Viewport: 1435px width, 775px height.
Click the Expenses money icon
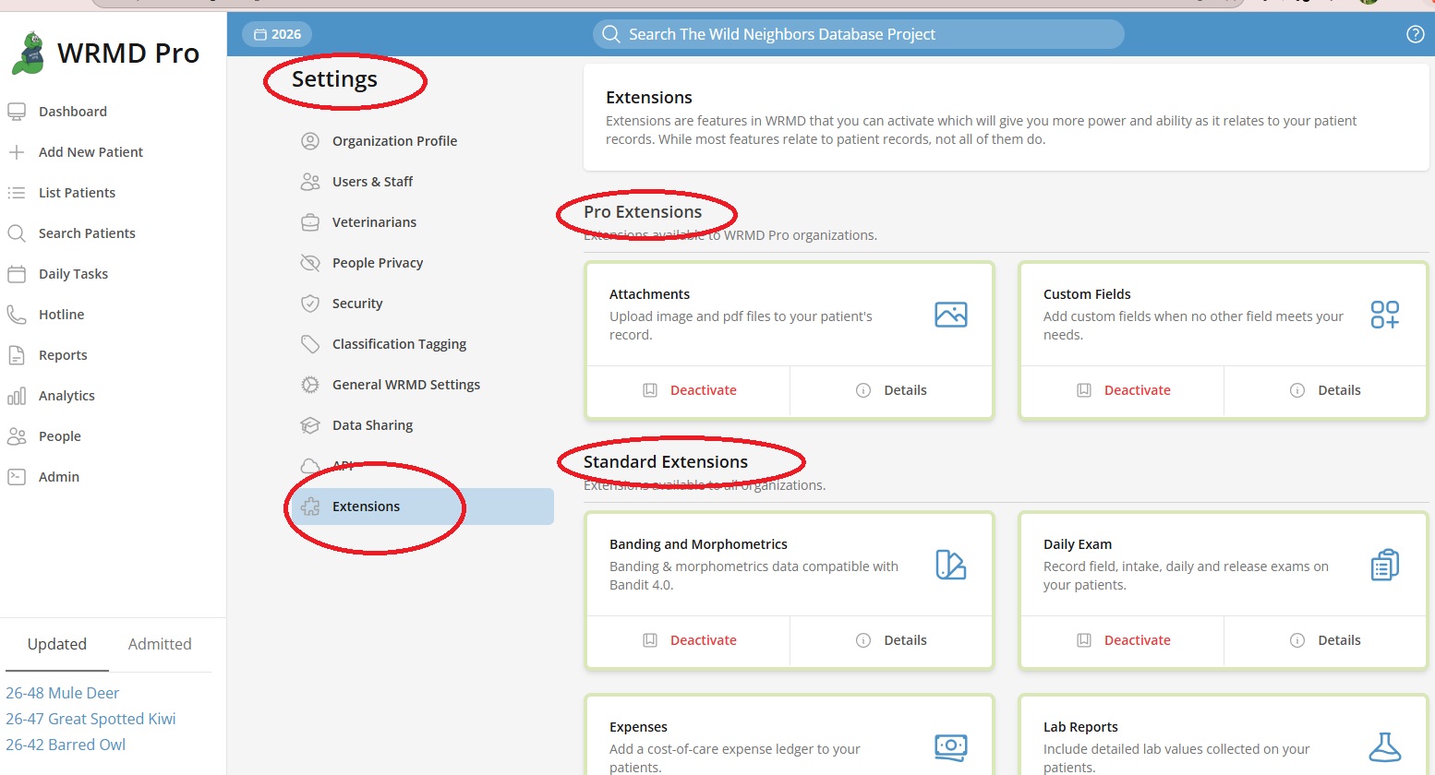point(951,747)
